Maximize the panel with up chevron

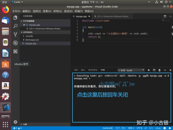coord(165,70)
